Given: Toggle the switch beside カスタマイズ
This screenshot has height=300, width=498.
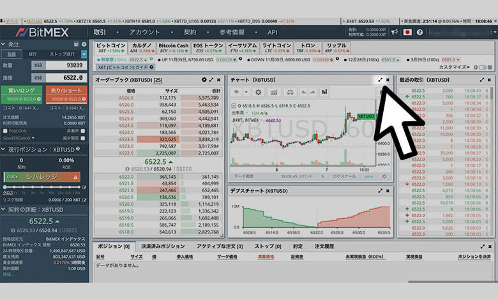Looking at the screenshot, I should click(483, 67).
